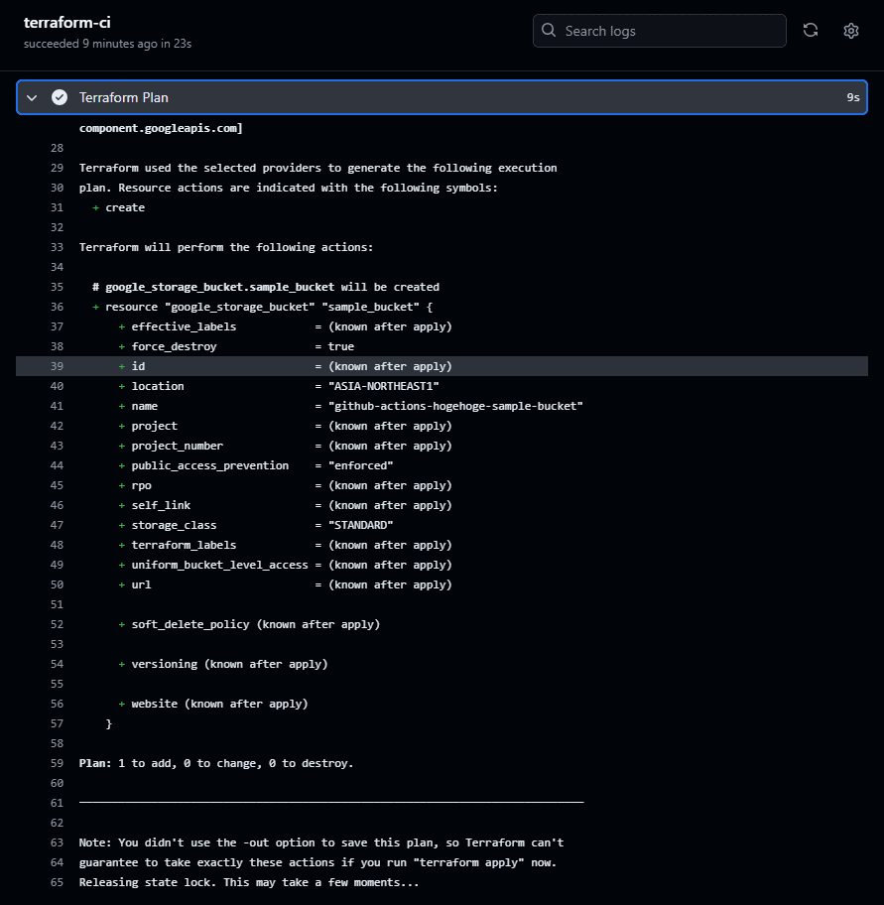Screen dimensions: 884x905
Task: Select line number 59 link
Action: (57, 764)
